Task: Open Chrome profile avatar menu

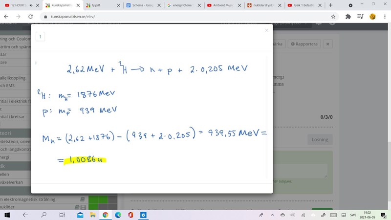Action: 372,16
